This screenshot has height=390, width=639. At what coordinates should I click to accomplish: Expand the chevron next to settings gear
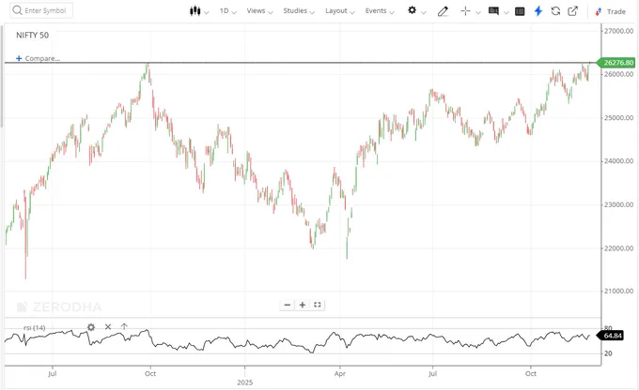point(424,12)
